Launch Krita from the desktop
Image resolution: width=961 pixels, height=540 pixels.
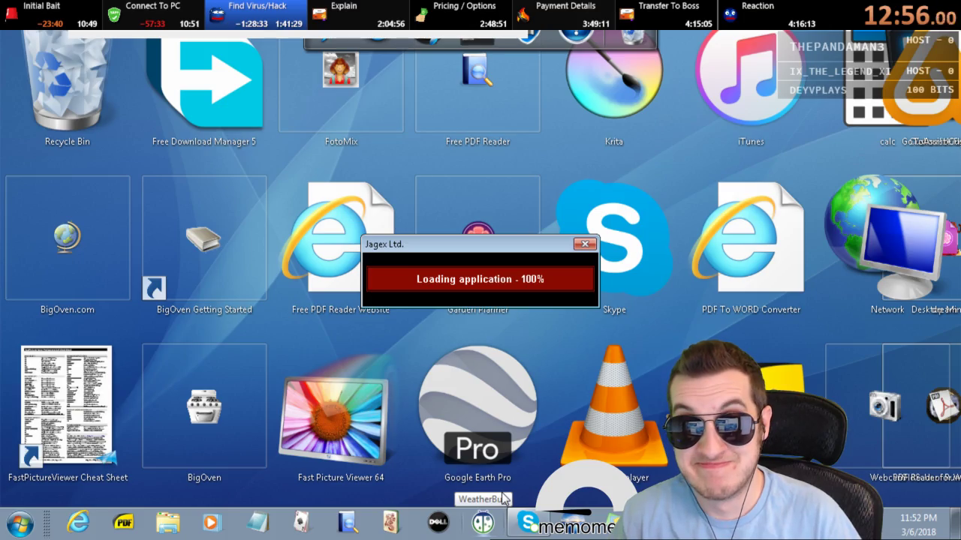[614, 79]
